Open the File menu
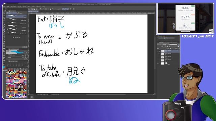 tap(4, 7)
